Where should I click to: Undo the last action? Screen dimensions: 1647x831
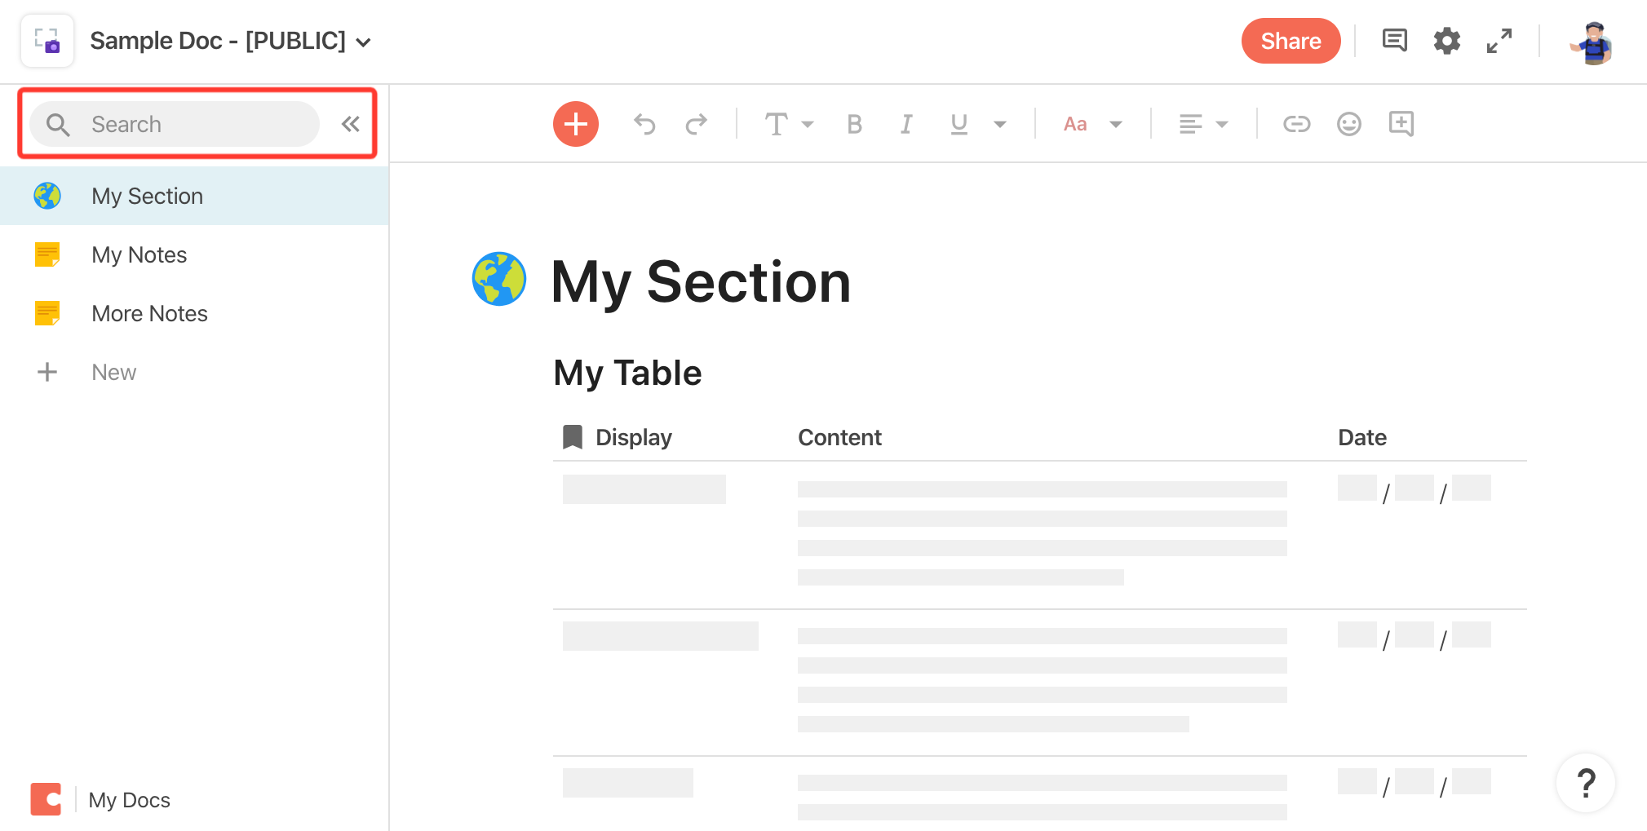coord(644,124)
